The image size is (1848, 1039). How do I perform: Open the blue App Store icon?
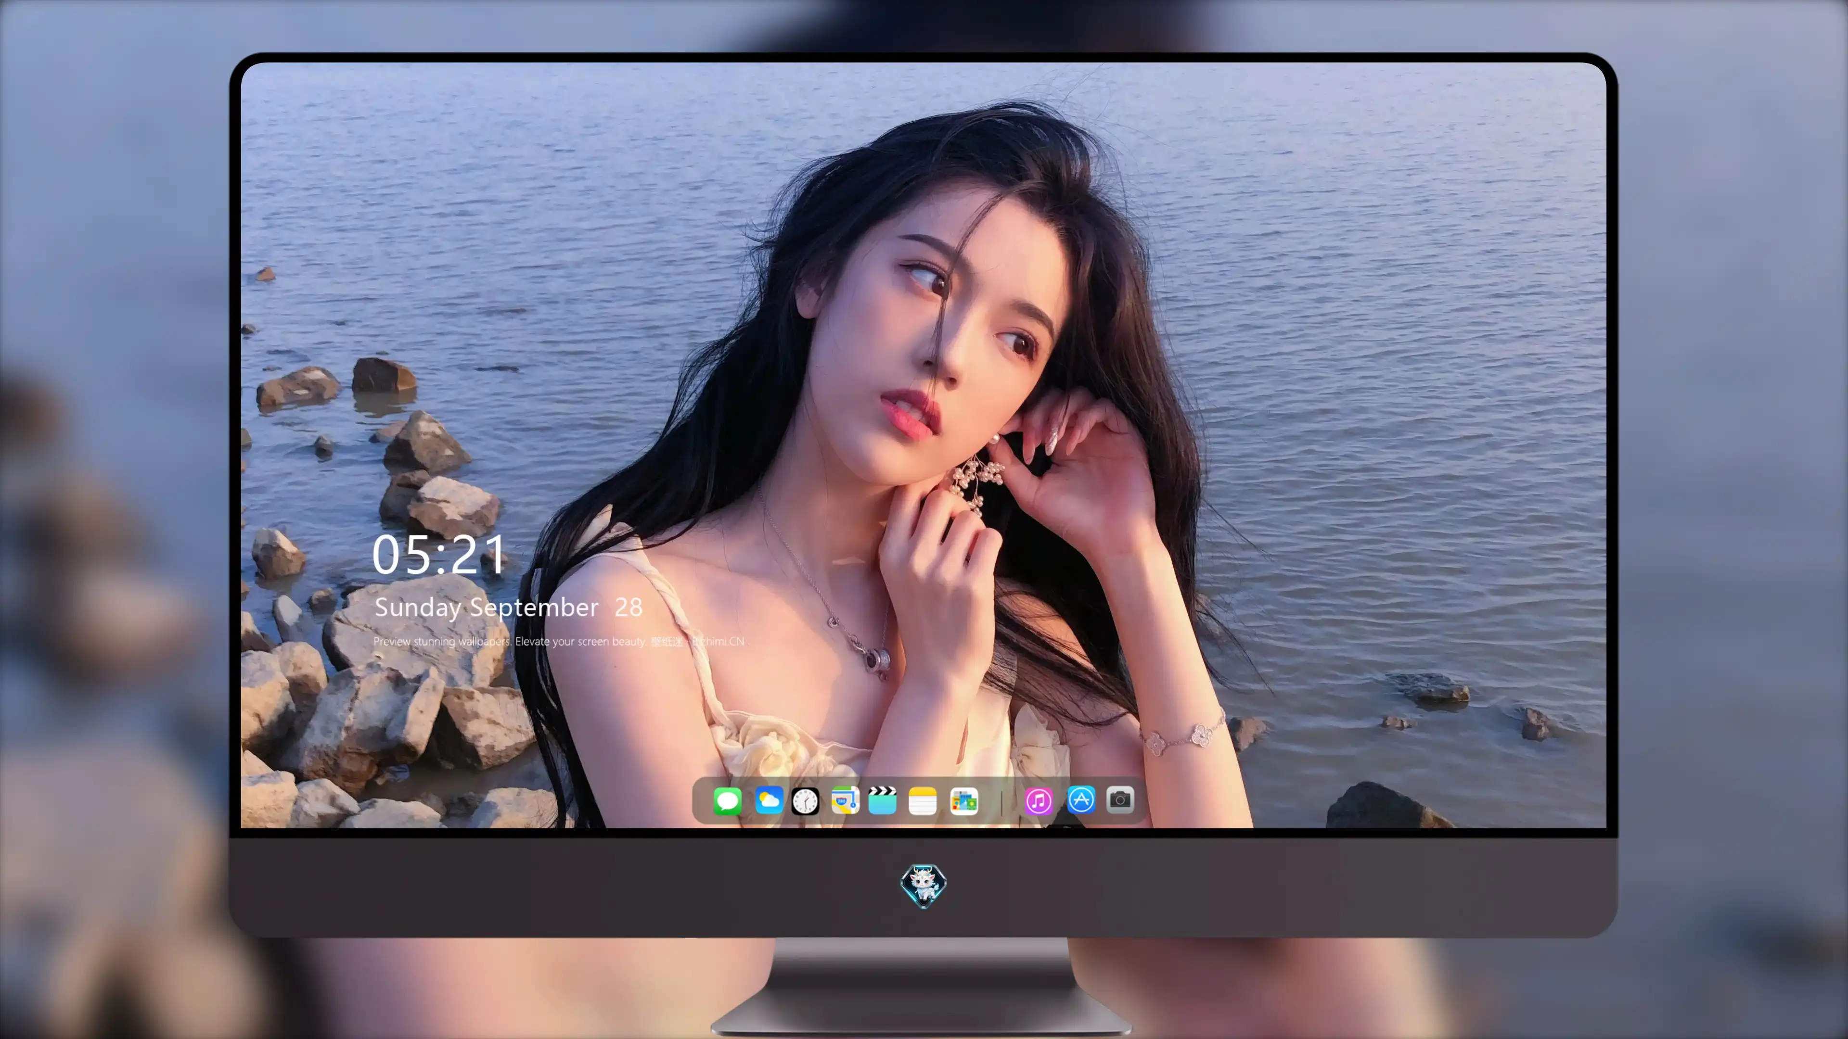click(x=1081, y=800)
